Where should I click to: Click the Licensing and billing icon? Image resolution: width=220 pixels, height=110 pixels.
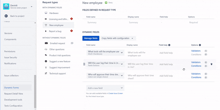click(46, 19)
